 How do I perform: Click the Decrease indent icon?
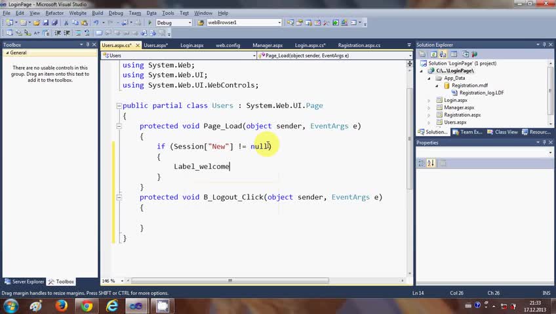(58, 33)
